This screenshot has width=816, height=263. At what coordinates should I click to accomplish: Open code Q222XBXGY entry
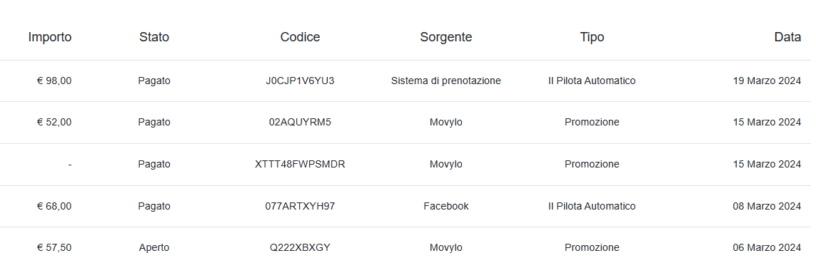[x=301, y=247]
